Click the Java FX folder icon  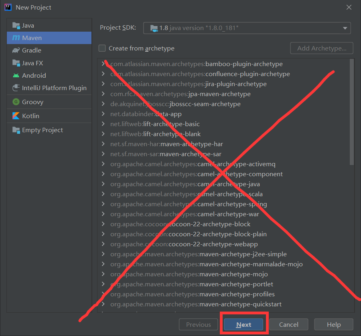click(x=16, y=63)
